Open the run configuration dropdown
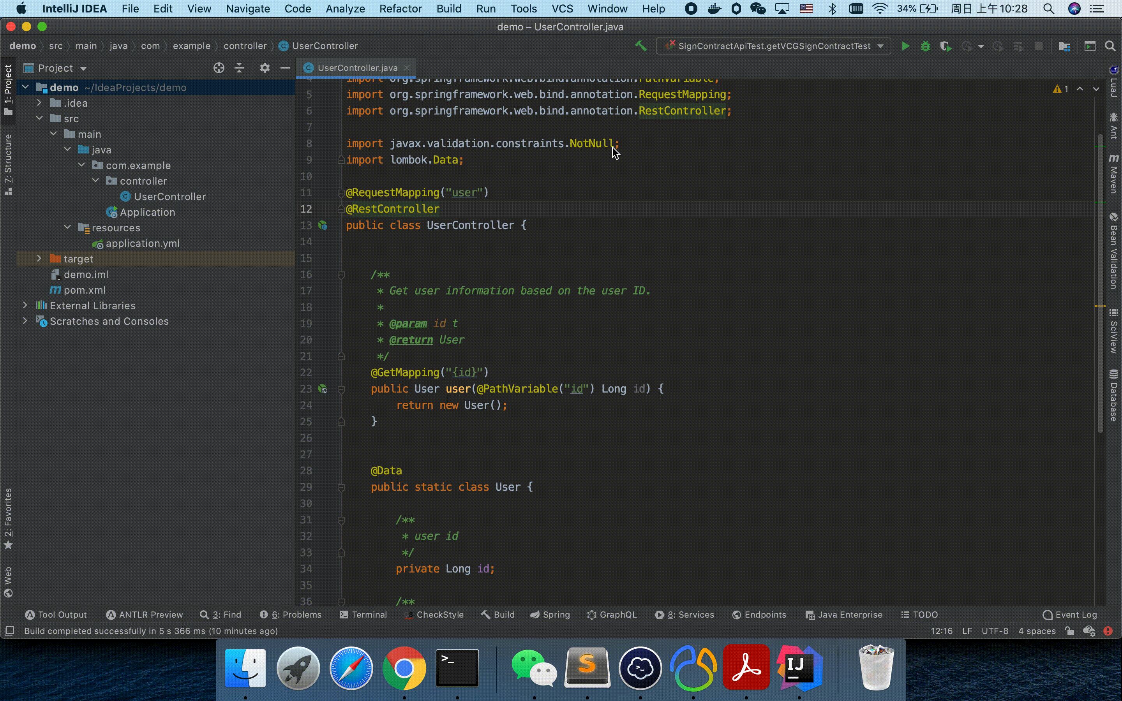 [x=773, y=46]
